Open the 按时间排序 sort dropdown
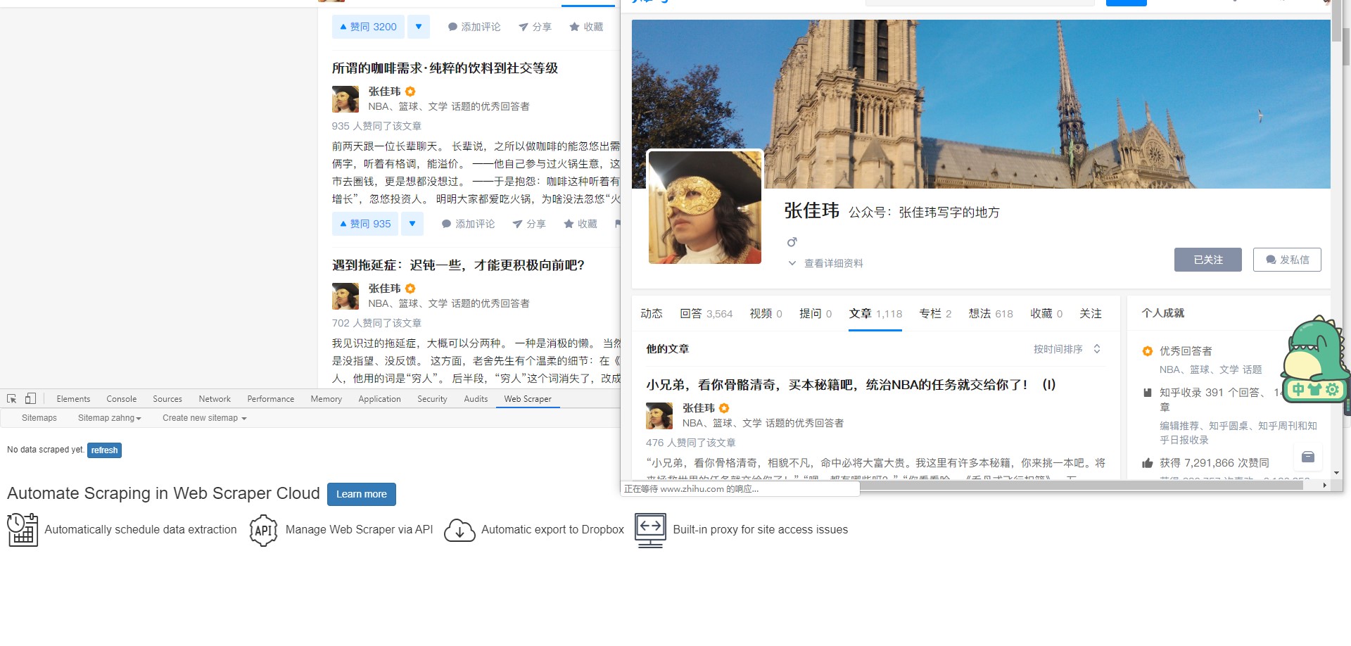1351x646 pixels. tap(1067, 349)
